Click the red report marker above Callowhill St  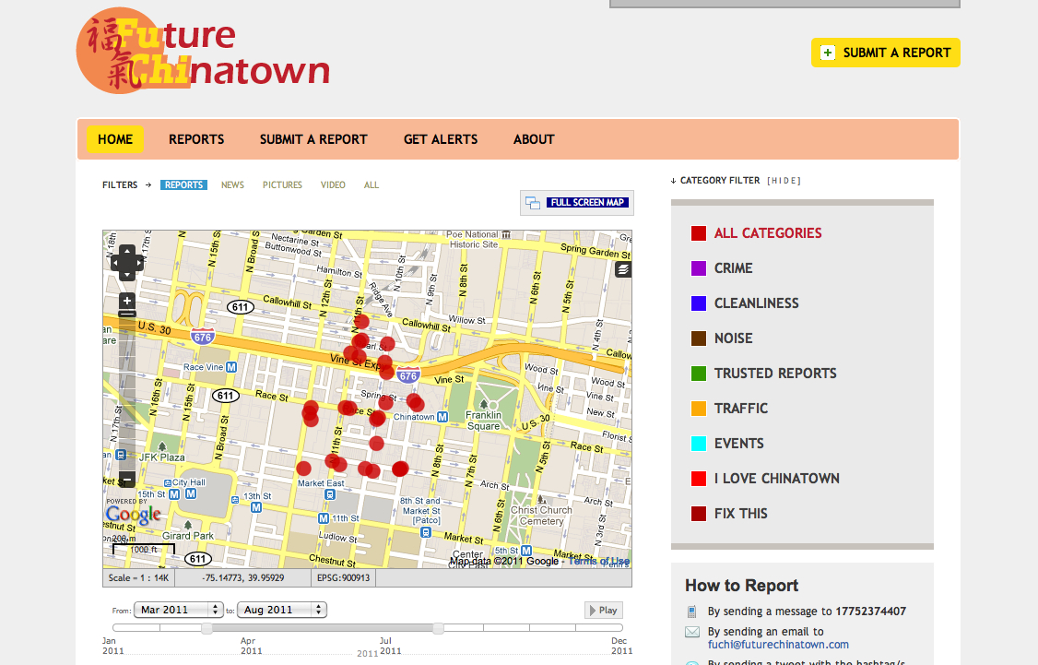point(361,321)
